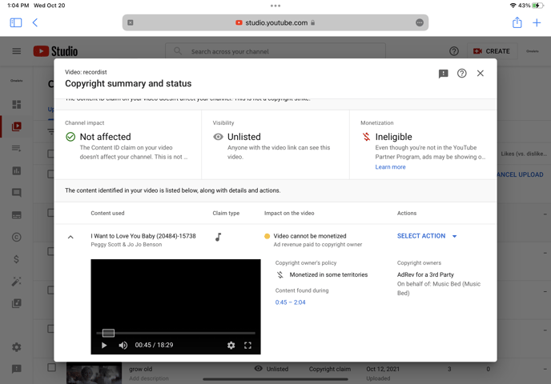Viewport: 551px width, 384px height.
Task: Open the SELECT ACTION dropdown
Action: click(x=427, y=236)
